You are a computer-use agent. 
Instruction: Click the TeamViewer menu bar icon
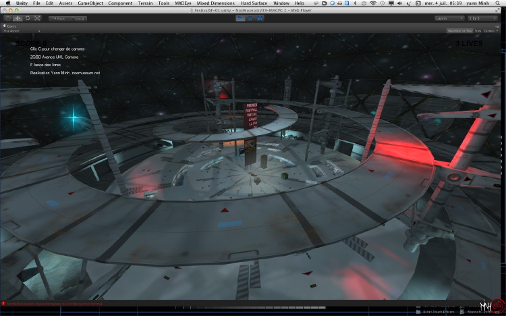[347, 3]
